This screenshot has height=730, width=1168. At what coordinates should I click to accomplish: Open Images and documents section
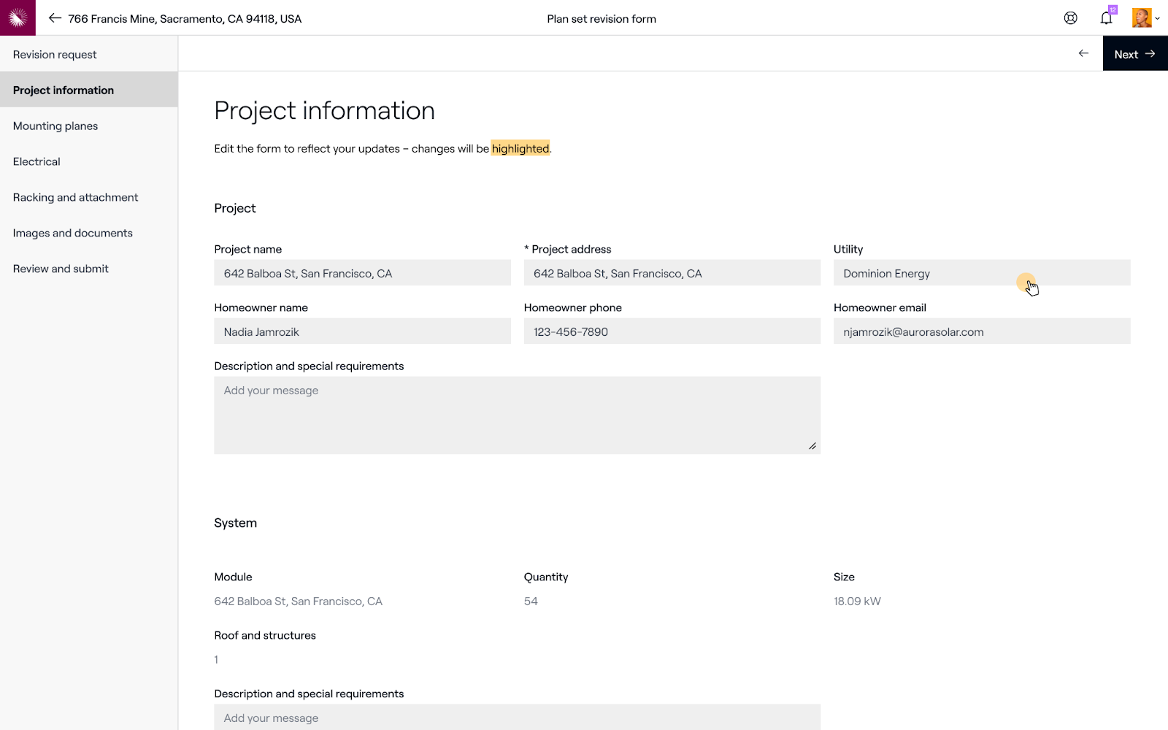73,234
